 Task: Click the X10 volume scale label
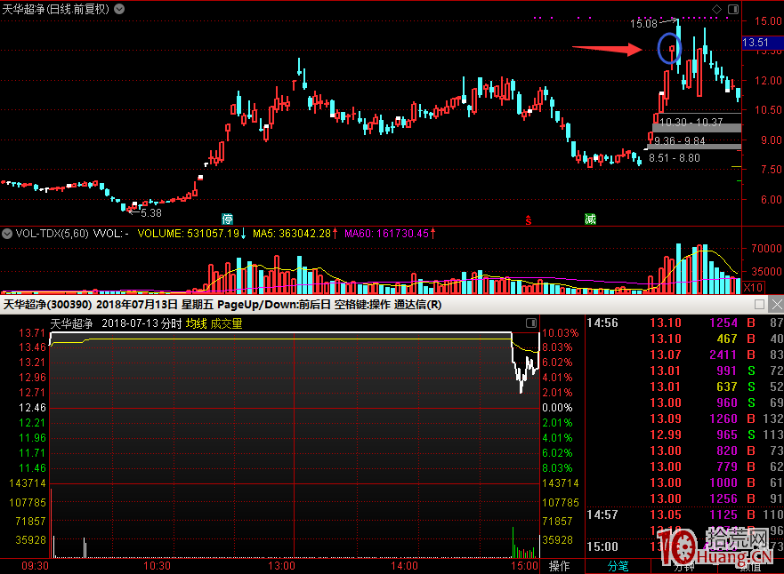click(753, 288)
